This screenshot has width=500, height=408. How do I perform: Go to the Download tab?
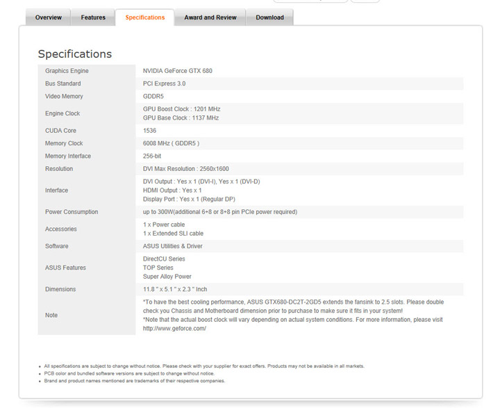click(269, 17)
